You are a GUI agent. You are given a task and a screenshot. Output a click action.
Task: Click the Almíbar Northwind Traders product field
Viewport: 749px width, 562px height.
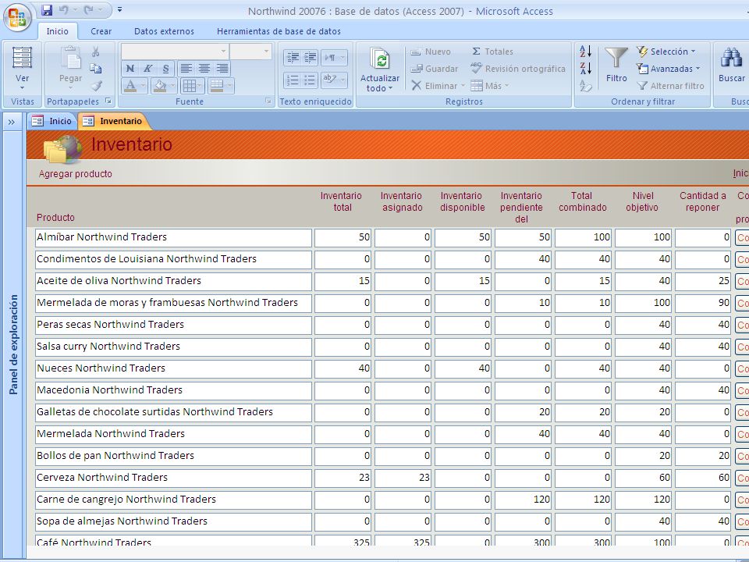click(x=173, y=237)
